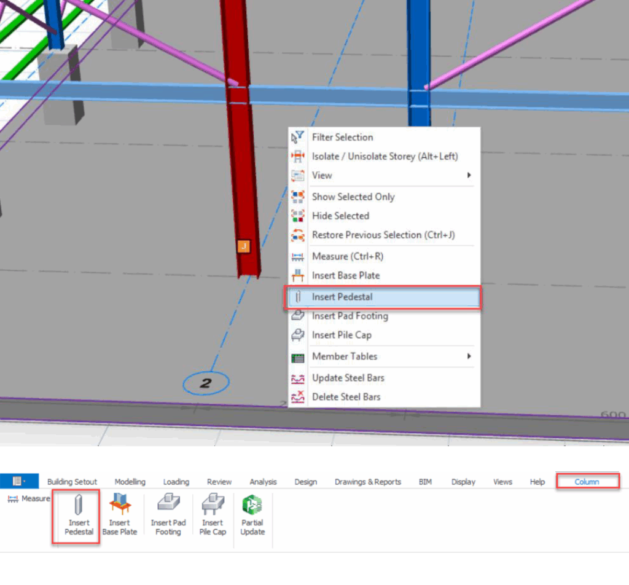Choose Show Selected Only
The image size is (629, 585).
[353, 197]
